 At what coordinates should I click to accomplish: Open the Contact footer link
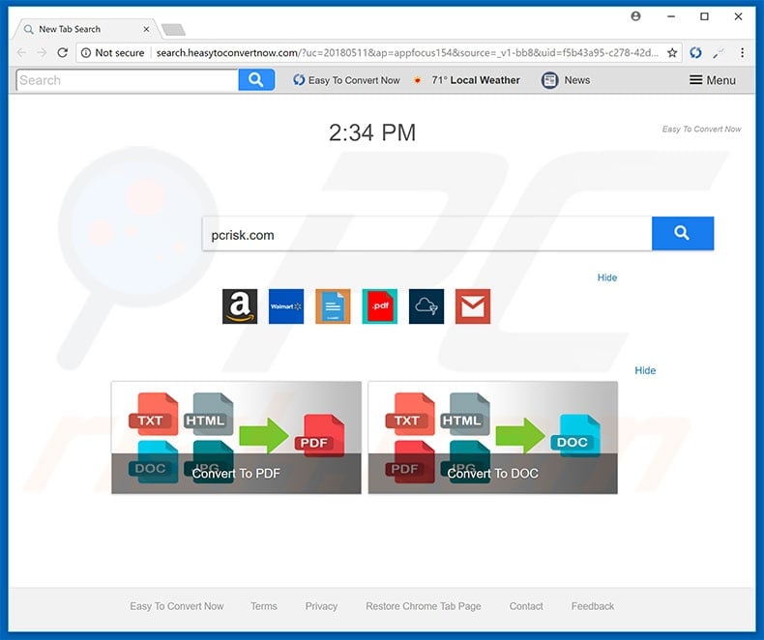[x=526, y=606]
